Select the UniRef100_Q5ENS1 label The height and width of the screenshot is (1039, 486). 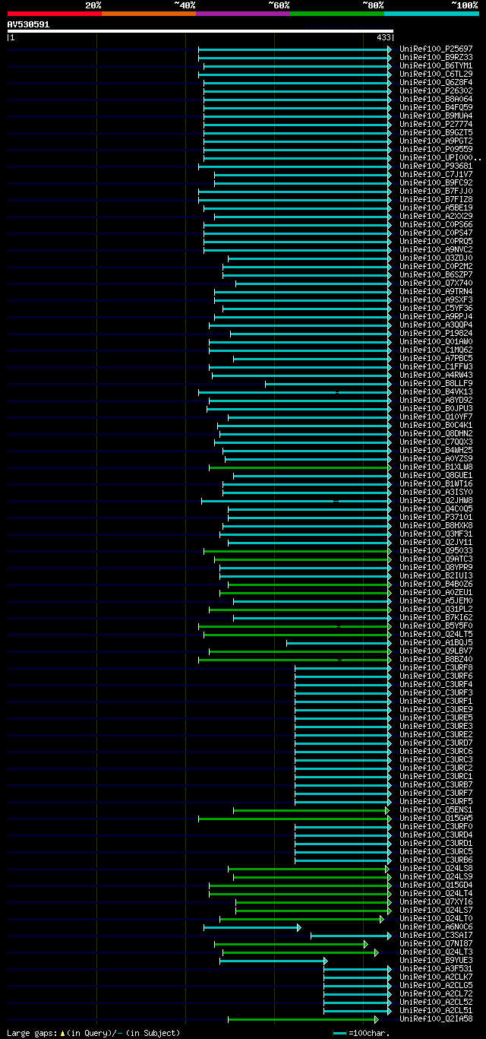[x=436, y=809]
